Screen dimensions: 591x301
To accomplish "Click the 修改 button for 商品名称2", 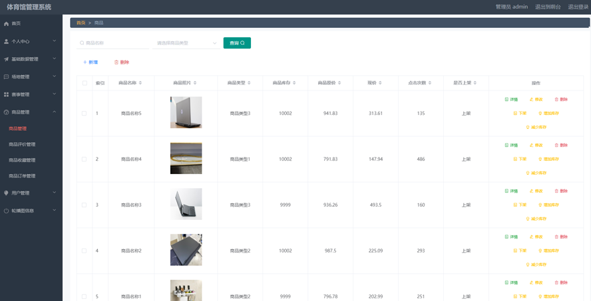I will pyautogui.click(x=536, y=237).
